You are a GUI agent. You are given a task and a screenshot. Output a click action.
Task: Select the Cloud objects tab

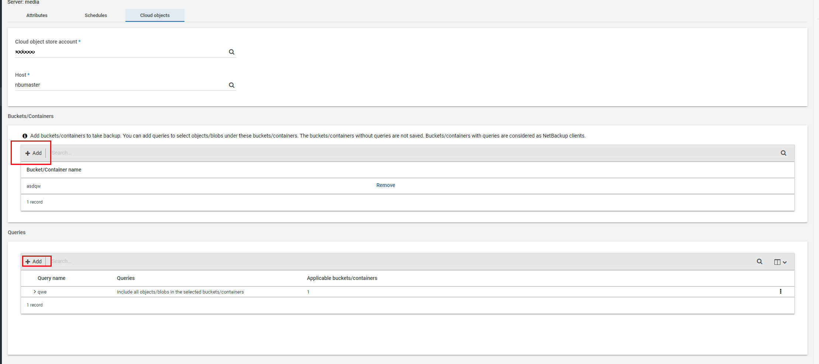pyautogui.click(x=155, y=15)
